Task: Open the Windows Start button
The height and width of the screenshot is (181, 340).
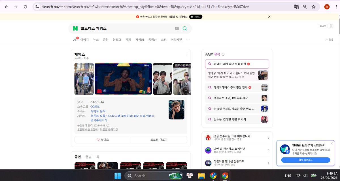Action: click(x=118, y=176)
